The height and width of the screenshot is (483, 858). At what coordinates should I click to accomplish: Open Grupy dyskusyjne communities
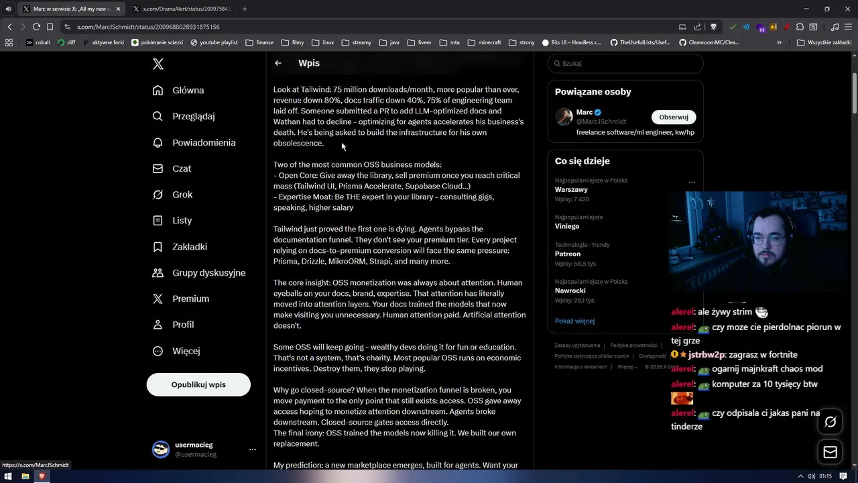pos(198,273)
